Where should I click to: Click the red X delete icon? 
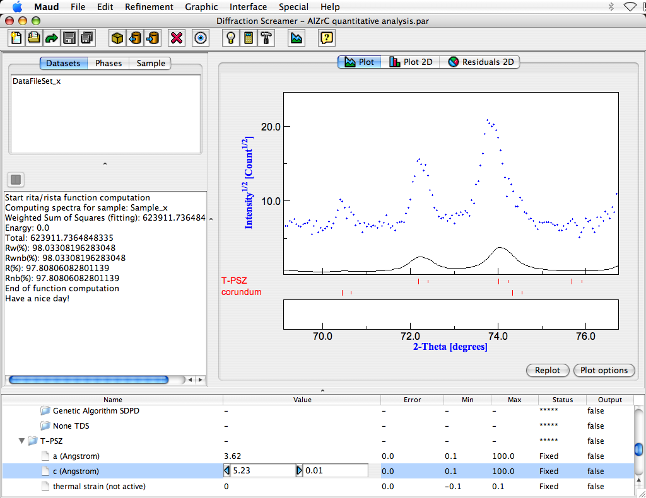tap(177, 38)
